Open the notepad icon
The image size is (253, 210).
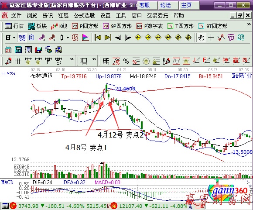click(x=28, y=50)
